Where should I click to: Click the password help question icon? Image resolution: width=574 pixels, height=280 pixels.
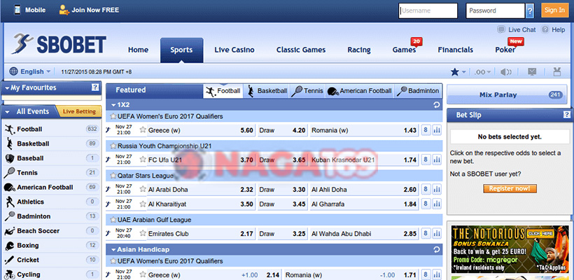pyautogui.click(x=530, y=11)
